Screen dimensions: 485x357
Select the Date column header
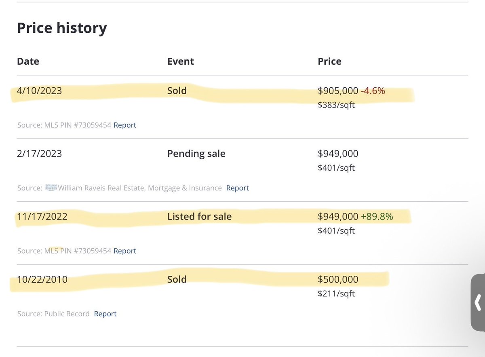(x=28, y=61)
